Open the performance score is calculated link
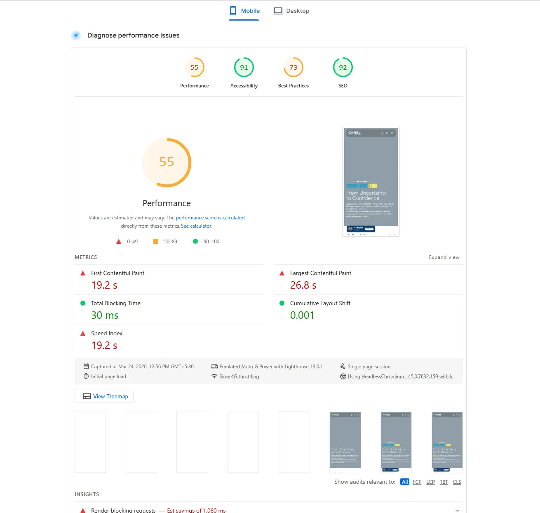The height and width of the screenshot is (513, 540). coord(210,218)
